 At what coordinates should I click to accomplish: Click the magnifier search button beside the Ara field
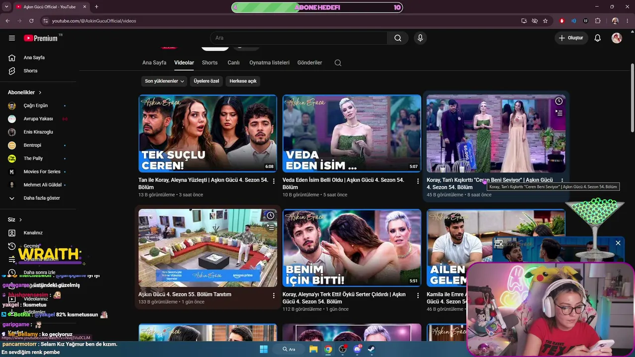tap(398, 38)
